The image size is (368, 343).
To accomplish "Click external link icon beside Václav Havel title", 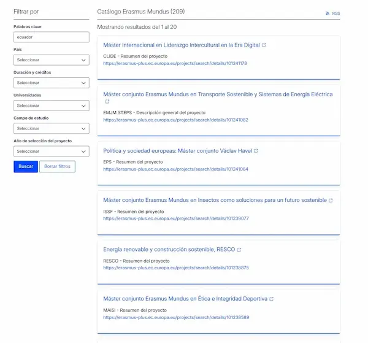I will pyautogui.click(x=256, y=151).
